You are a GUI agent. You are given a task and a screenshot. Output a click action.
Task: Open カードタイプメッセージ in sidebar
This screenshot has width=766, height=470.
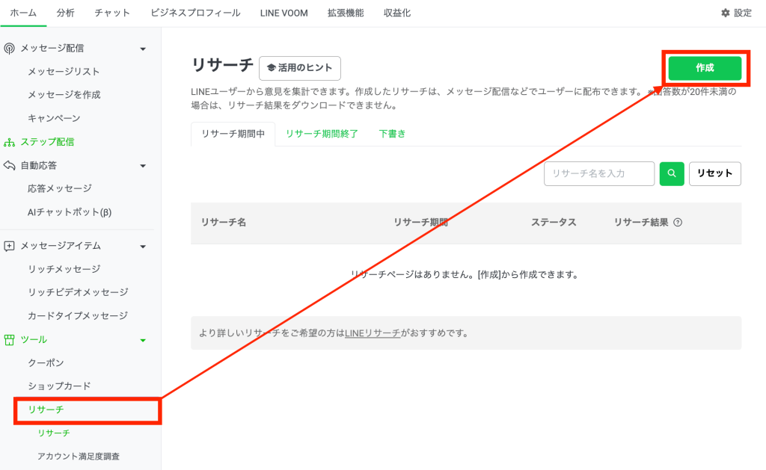[78, 316]
